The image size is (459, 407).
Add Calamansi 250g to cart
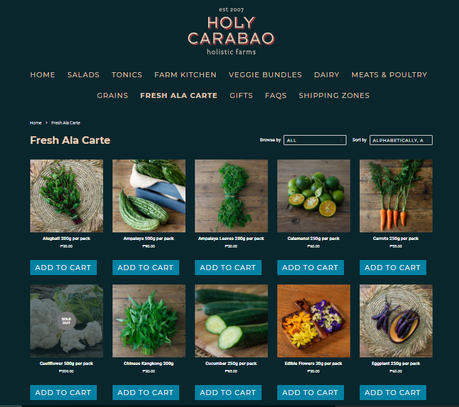click(x=311, y=268)
